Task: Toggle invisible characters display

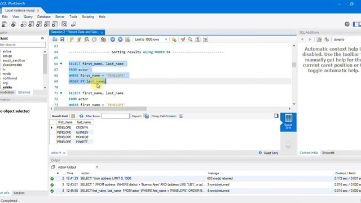Action: [x=198, y=39]
